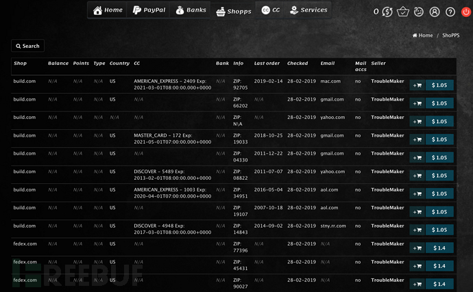Add ZIP 04330 row to cart

(x=417, y=157)
